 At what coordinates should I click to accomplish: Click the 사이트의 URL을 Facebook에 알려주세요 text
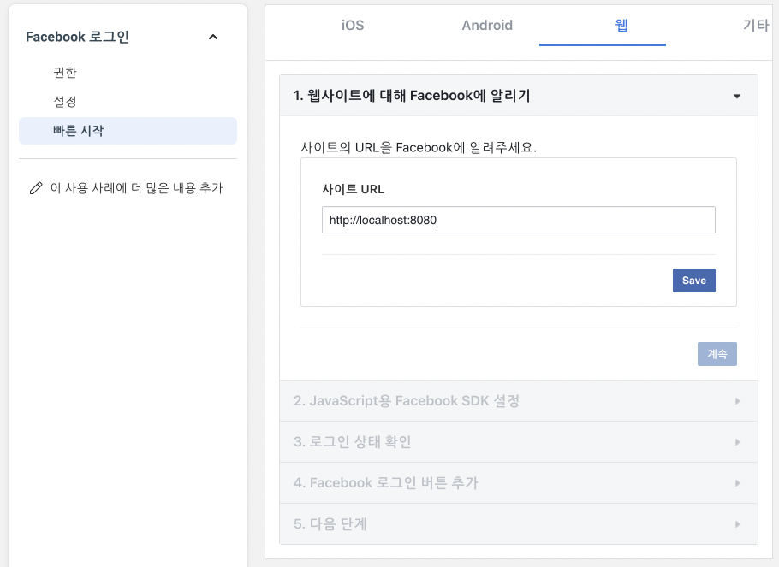click(x=419, y=147)
